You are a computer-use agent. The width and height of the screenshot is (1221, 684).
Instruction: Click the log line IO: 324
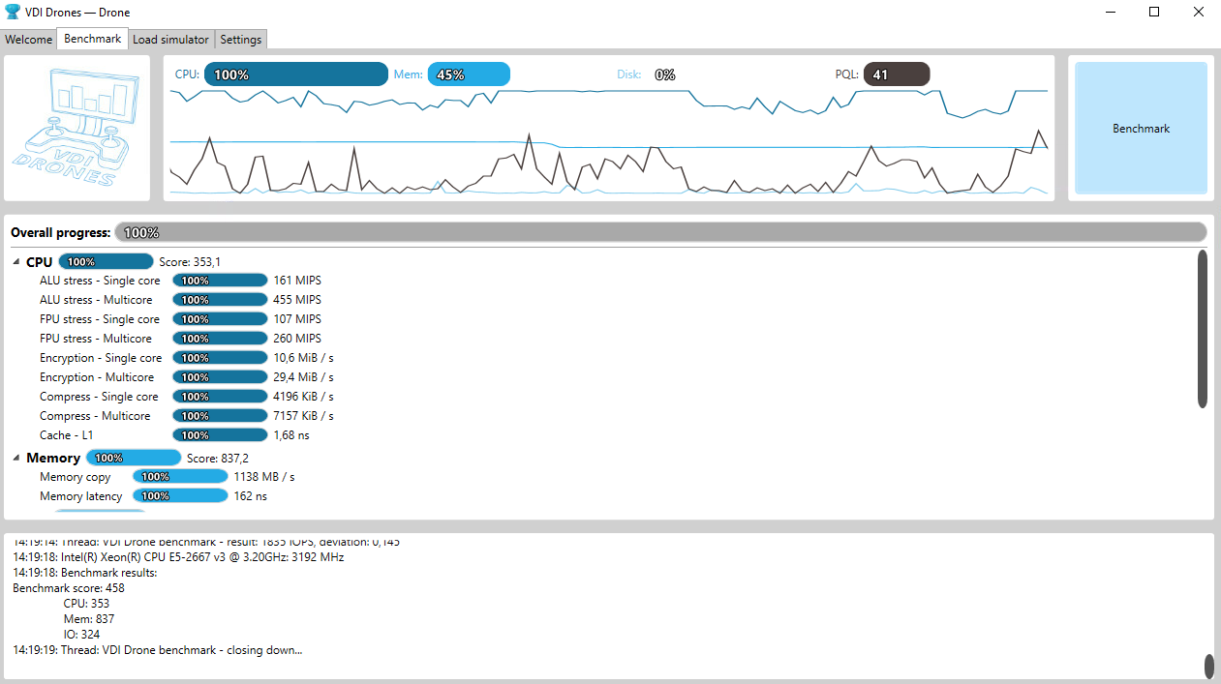pyautogui.click(x=81, y=635)
